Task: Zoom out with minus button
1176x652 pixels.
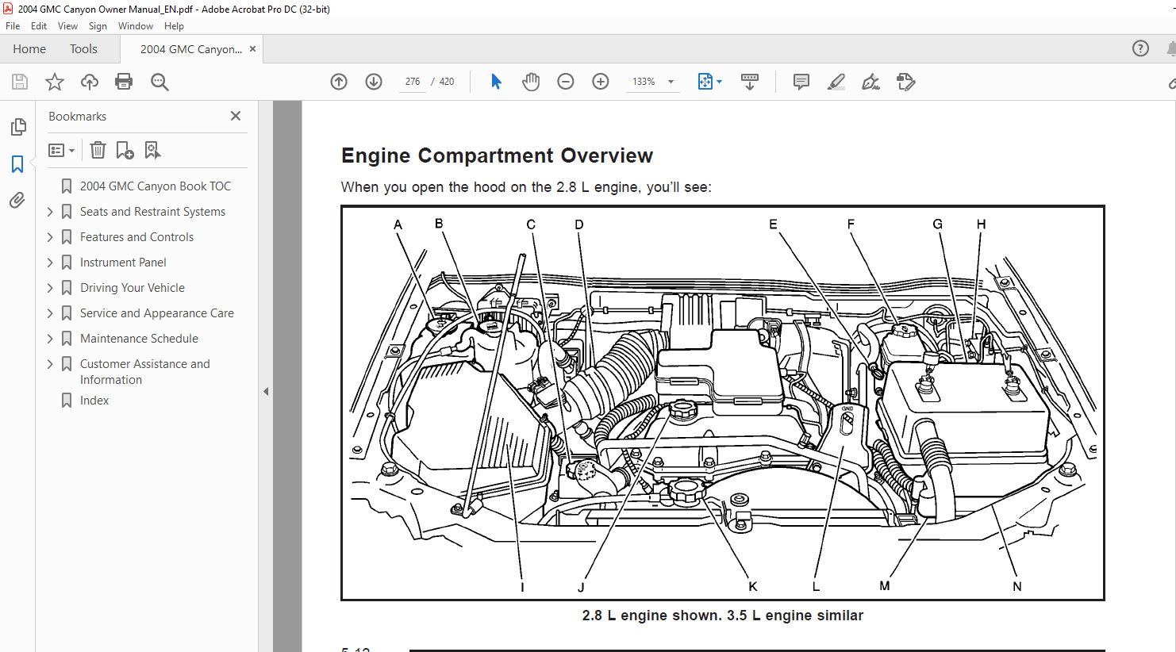Action: point(566,82)
